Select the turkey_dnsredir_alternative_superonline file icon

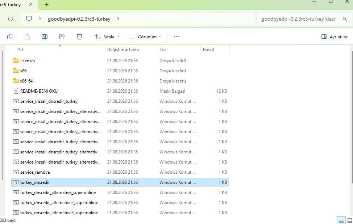pos(16,192)
